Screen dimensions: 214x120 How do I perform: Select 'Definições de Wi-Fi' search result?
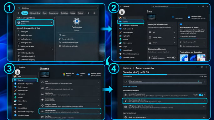(28, 56)
